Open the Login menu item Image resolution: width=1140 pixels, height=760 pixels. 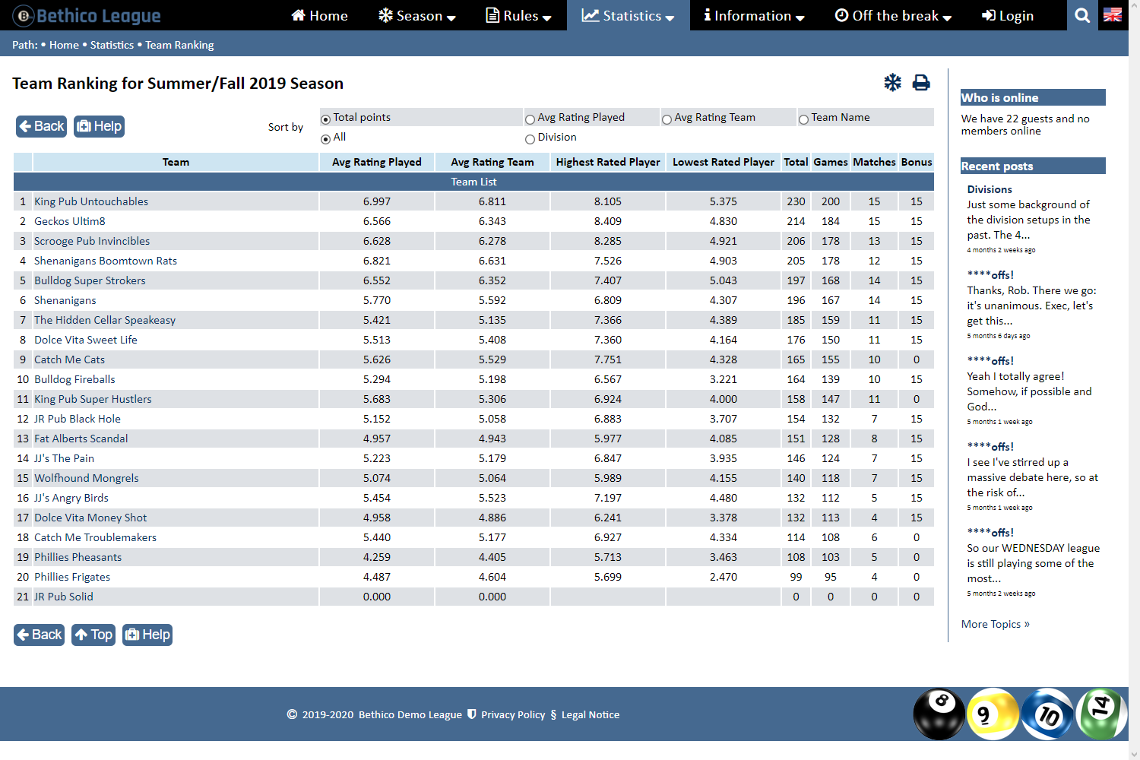(1008, 16)
